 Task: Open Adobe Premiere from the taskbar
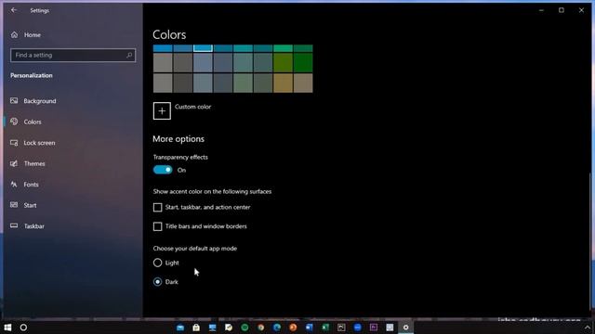tap(374, 328)
